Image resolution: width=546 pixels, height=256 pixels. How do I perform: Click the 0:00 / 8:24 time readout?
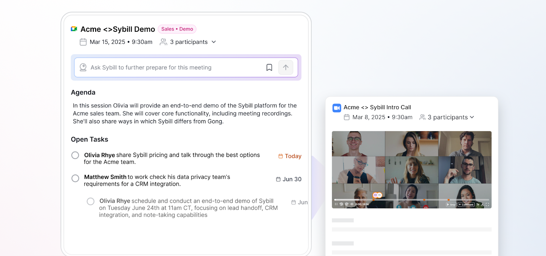pyautogui.click(x=362, y=204)
